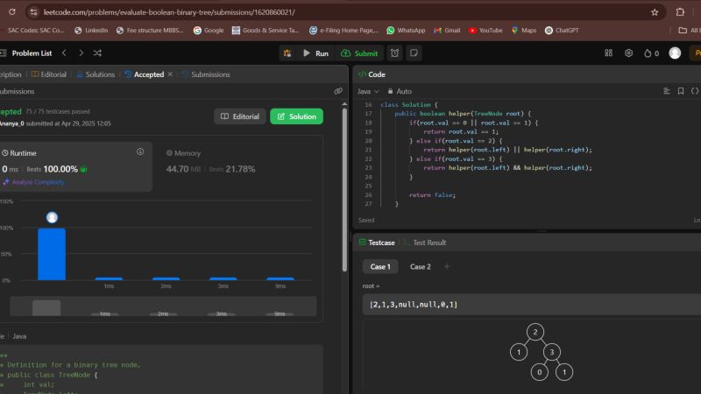The image size is (701, 394).
Task: Open the Maps bookmark
Action: tap(523, 31)
